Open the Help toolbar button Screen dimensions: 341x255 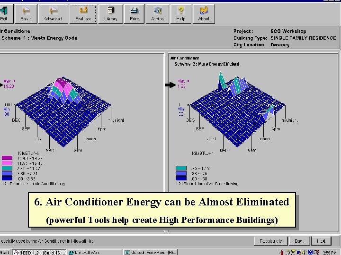181,14
